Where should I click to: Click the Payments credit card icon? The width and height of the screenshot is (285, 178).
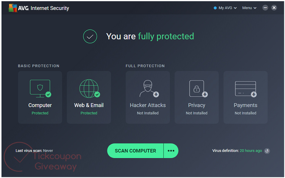click(245, 88)
